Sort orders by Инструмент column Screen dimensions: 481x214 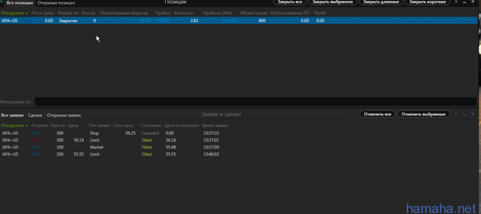click(15, 125)
